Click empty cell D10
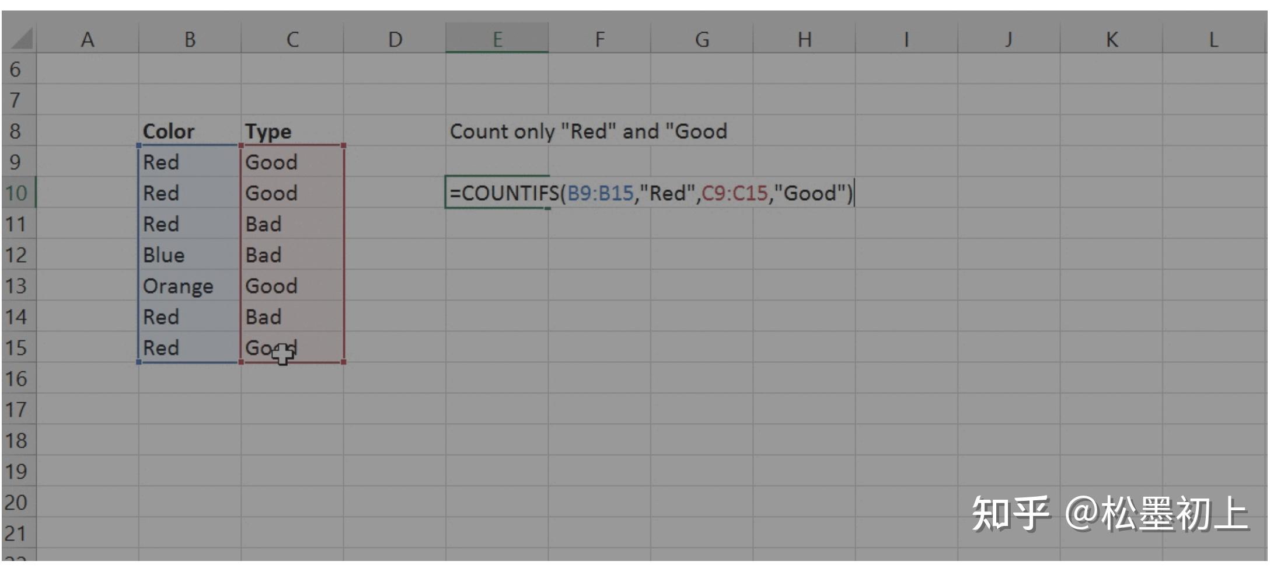Screen dimensions: 1284x568 coord(395,193)
